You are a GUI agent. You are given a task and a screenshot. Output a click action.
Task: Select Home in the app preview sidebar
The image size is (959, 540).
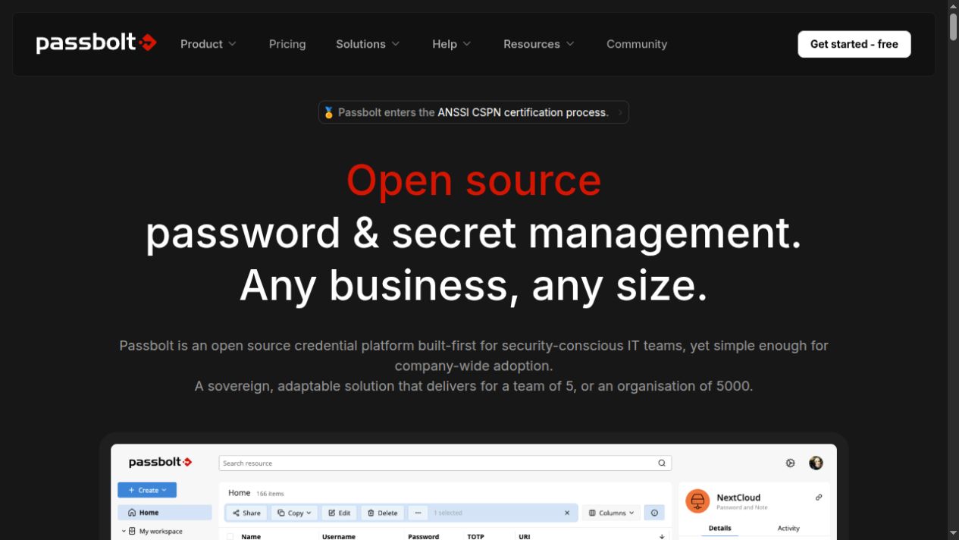(x=165, y=513)
